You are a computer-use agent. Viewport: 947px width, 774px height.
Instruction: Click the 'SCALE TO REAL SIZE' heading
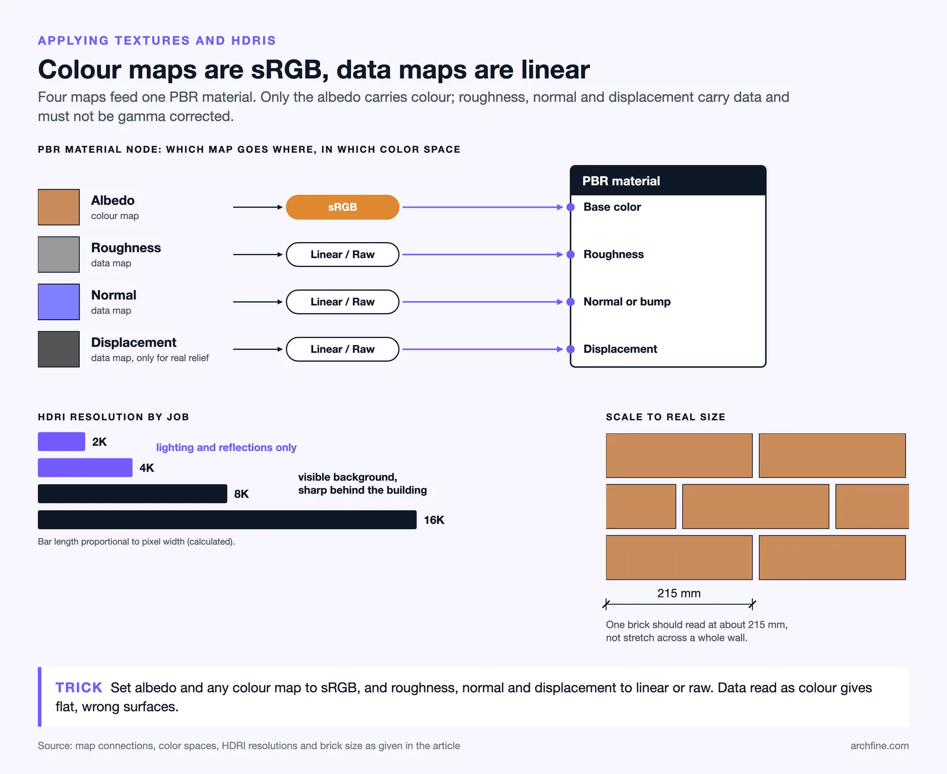[665, 417]
